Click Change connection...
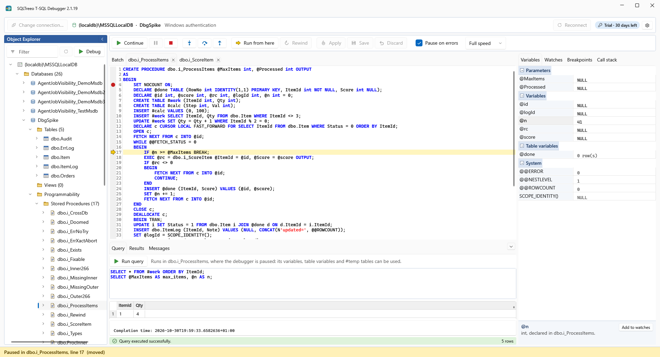 (x=37, y=25)
